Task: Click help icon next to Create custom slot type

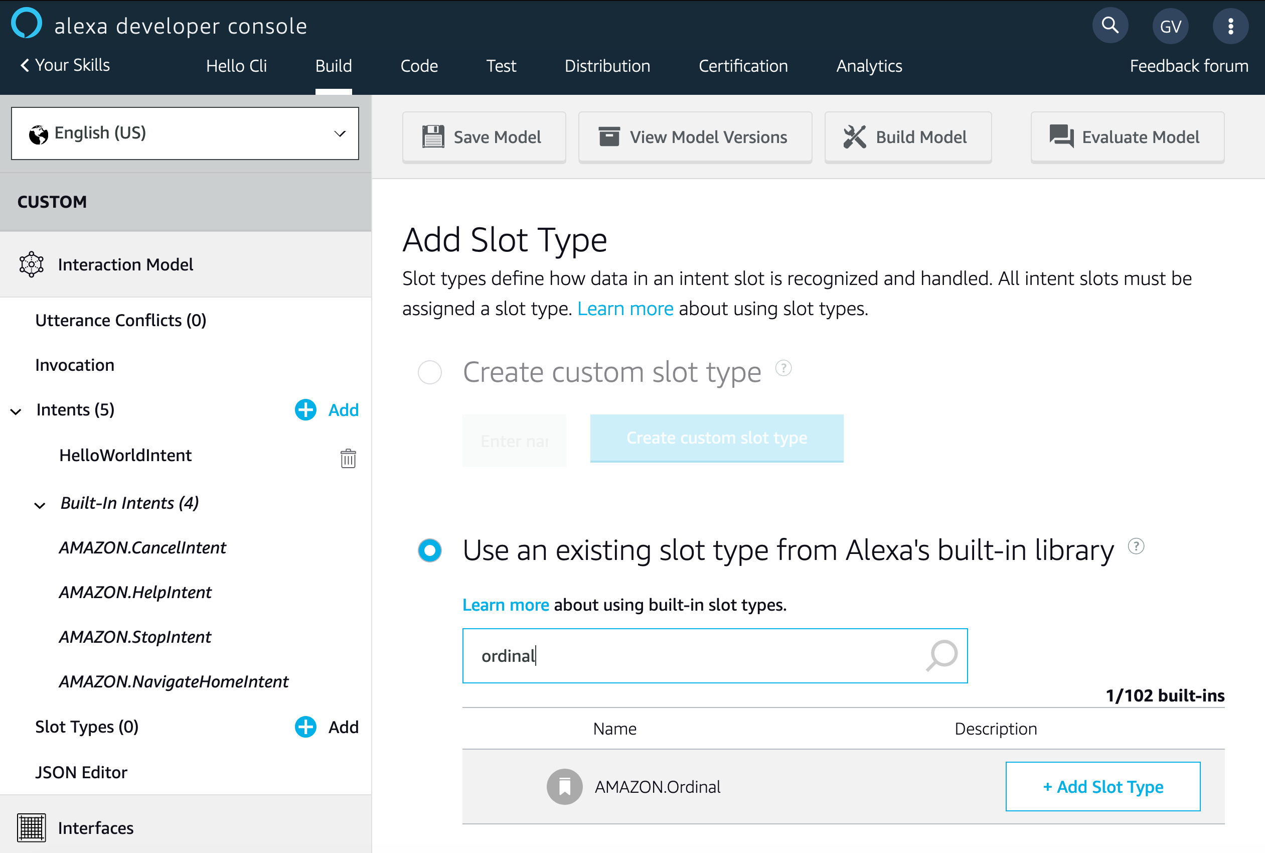Action: (x=782, y=368)
